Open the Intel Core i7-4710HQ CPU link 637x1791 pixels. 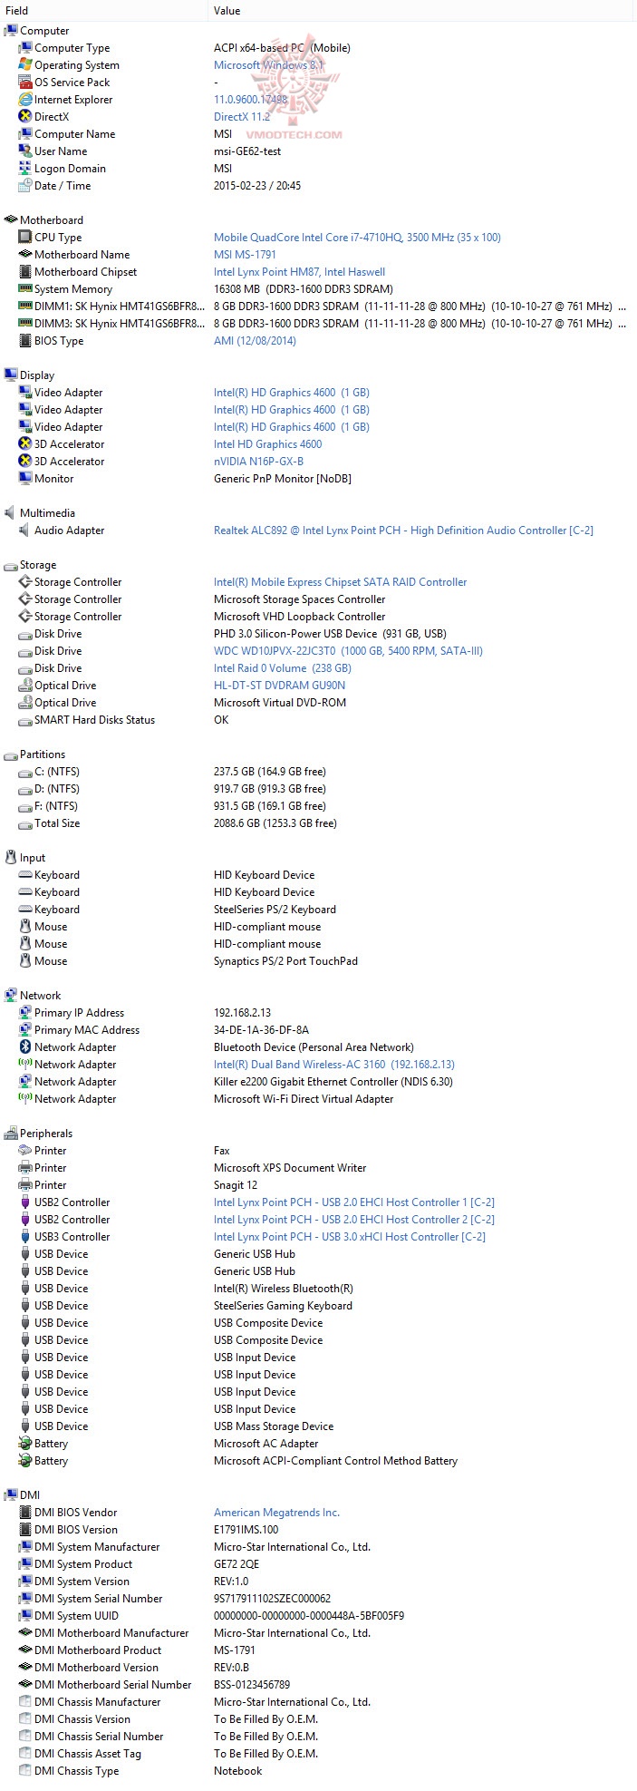pyautogui.click(x=357, y=238)
